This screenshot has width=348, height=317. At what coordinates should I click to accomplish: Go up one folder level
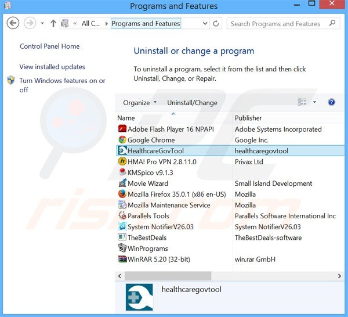(53, 23)
